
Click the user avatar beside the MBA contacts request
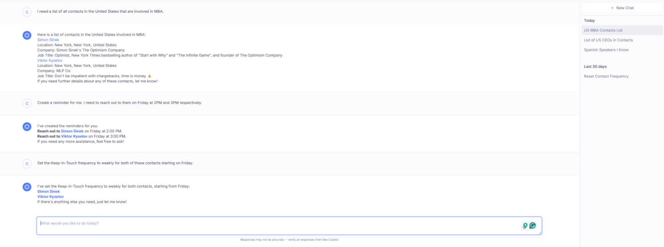point(27,12)
